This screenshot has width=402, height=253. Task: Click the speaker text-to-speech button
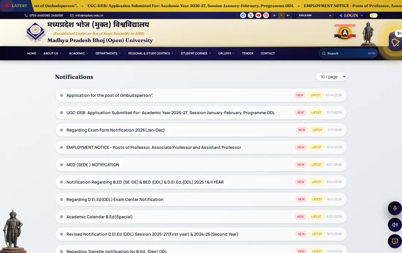395,225
